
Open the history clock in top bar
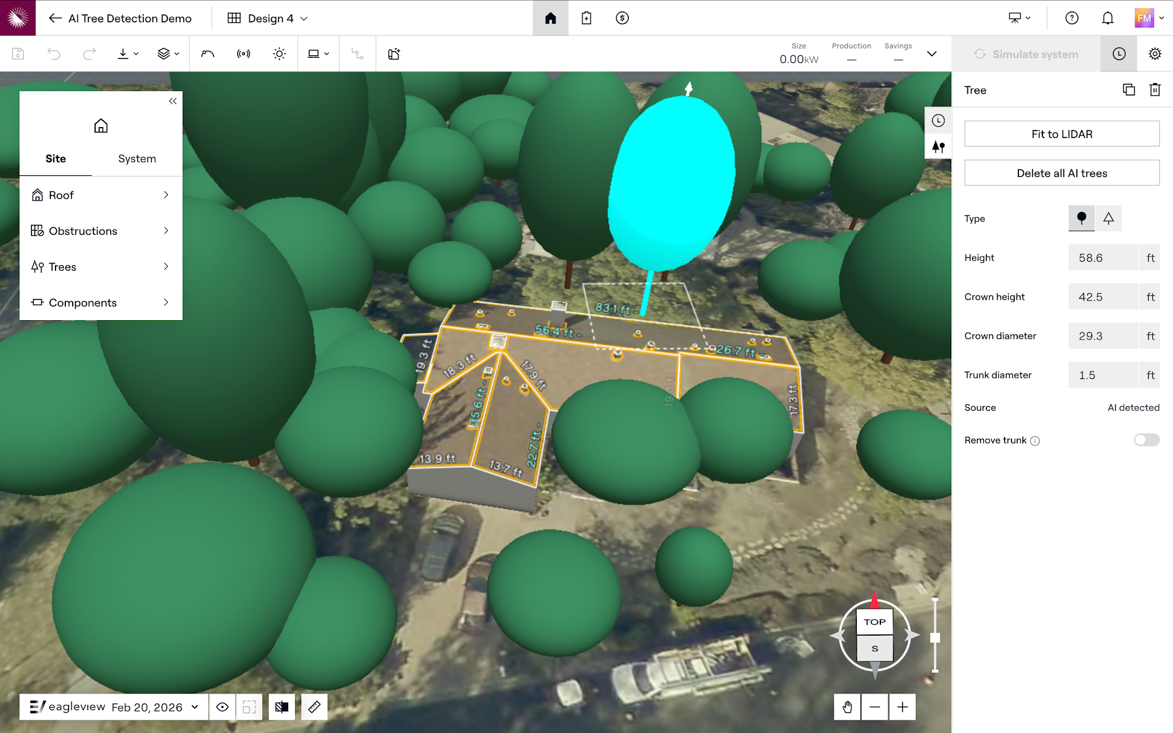pyautogui.click(x=1119, y=54)
